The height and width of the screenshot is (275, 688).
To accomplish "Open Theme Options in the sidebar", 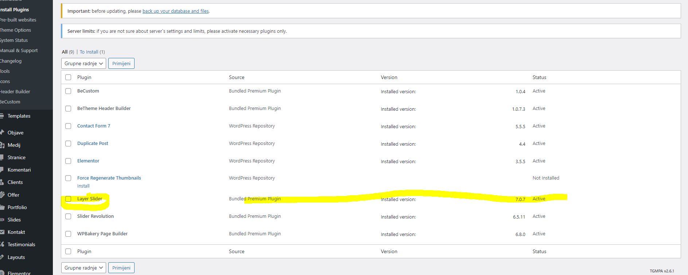I will coord(16,30).
